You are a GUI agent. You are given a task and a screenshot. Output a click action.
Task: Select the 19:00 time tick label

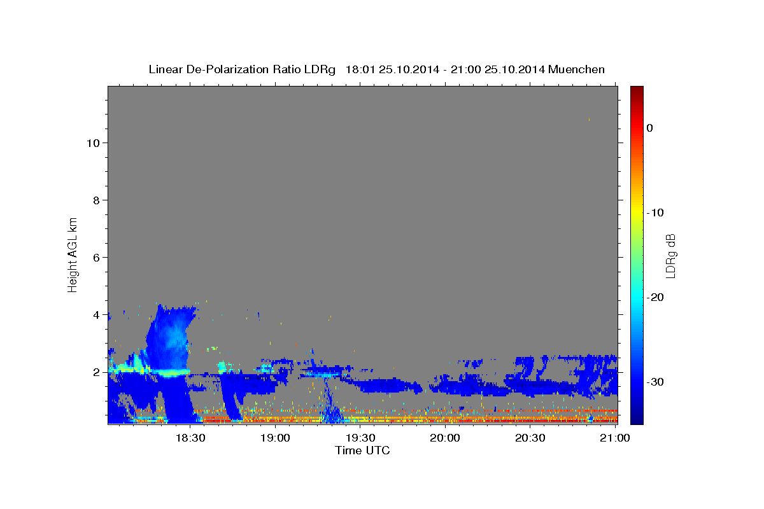point(275,438)
